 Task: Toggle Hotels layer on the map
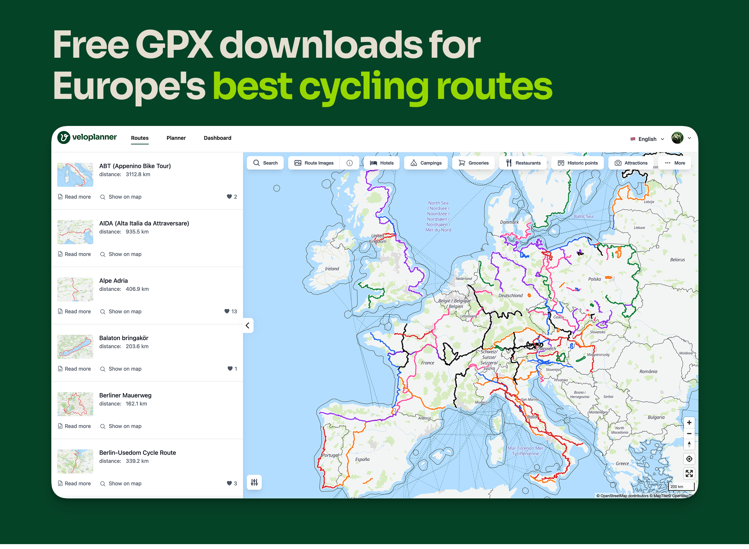pyautogui.click(x=382, y=163)
